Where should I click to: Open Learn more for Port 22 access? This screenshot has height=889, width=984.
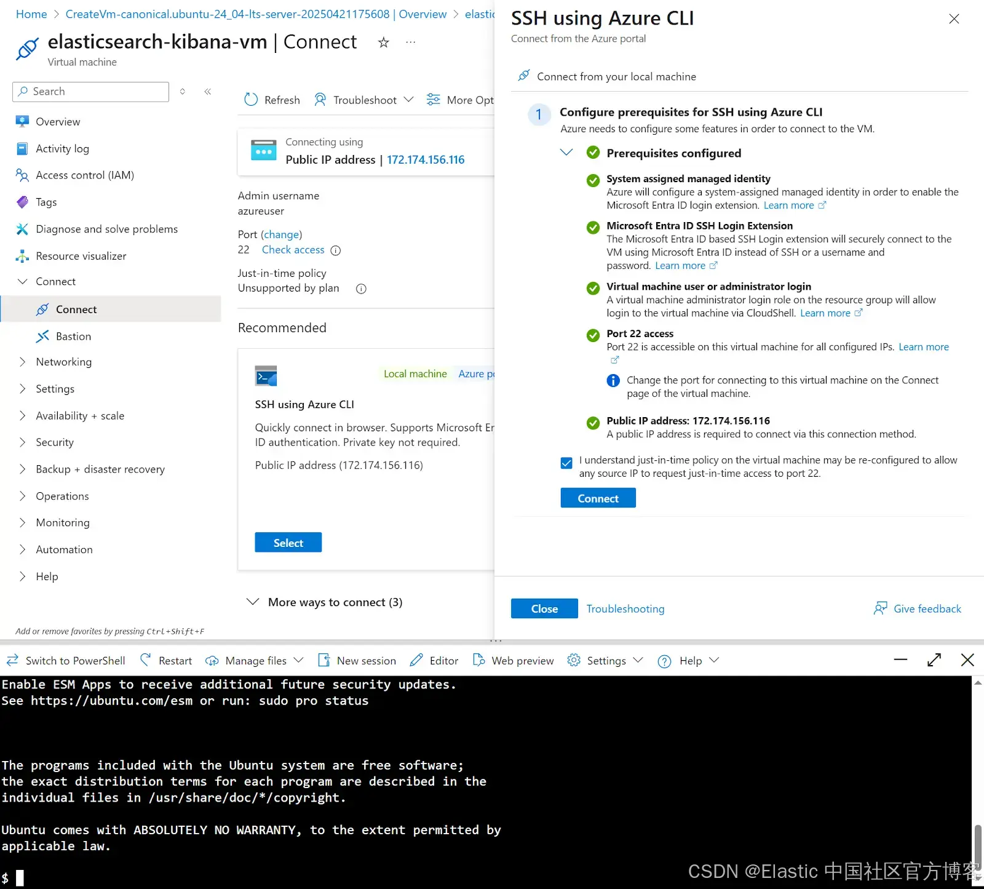[924, 347]
